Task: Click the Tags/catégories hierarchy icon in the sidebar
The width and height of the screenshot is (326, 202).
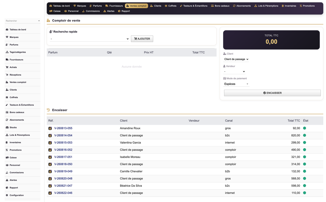Action: (7, 52)
